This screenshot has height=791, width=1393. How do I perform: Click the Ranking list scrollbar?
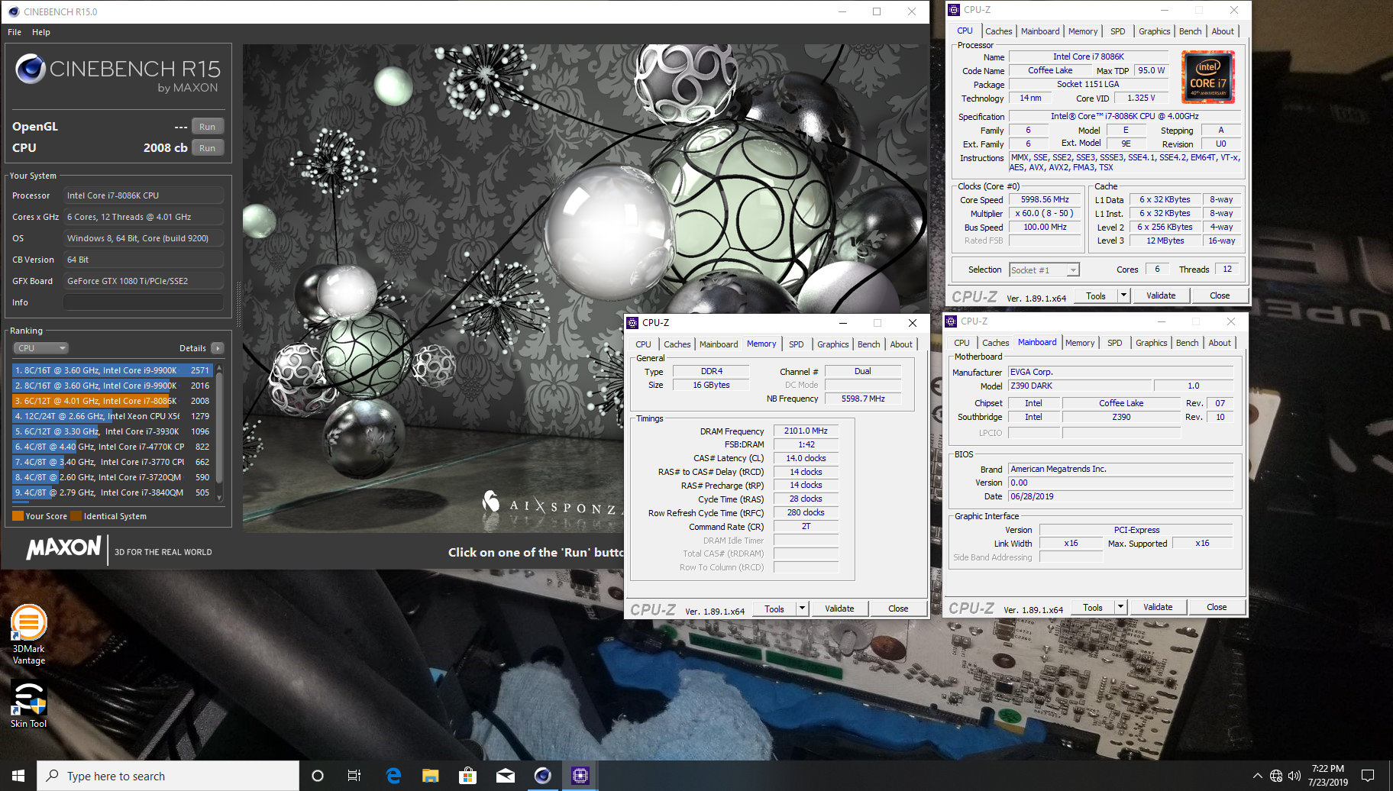pyautogui.click(x=219, y=431)
